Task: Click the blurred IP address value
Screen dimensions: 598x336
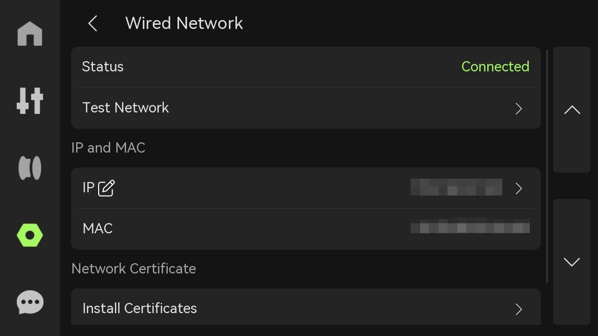Action: click(x=456, y=187)
